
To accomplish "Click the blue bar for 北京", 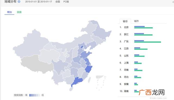I will pyautogui.click(x=139, y=26).
